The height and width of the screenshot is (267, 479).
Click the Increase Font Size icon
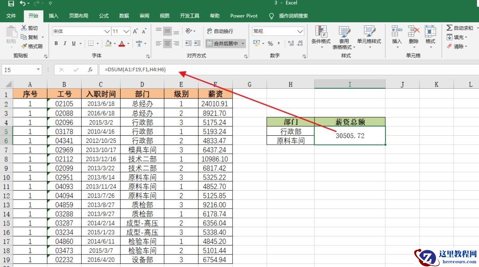coord(135,31)
